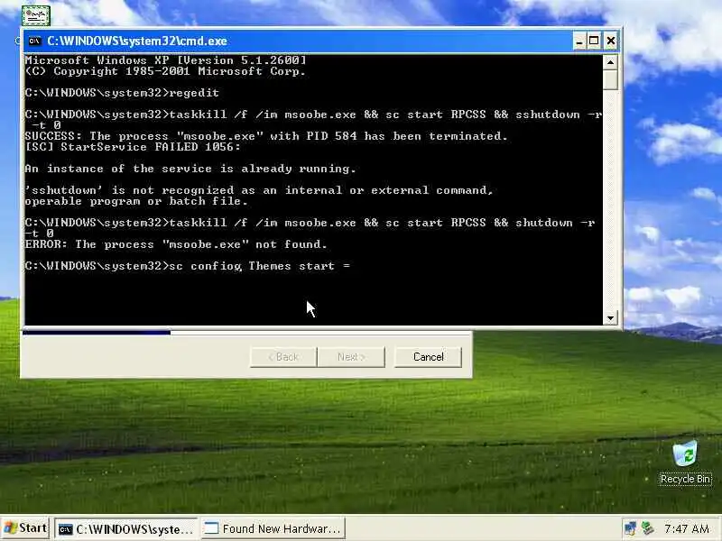This screenshot has width=722, height=541.
Task: Click the desktop icon above the cmd window
Action: [x=36, y=15]
